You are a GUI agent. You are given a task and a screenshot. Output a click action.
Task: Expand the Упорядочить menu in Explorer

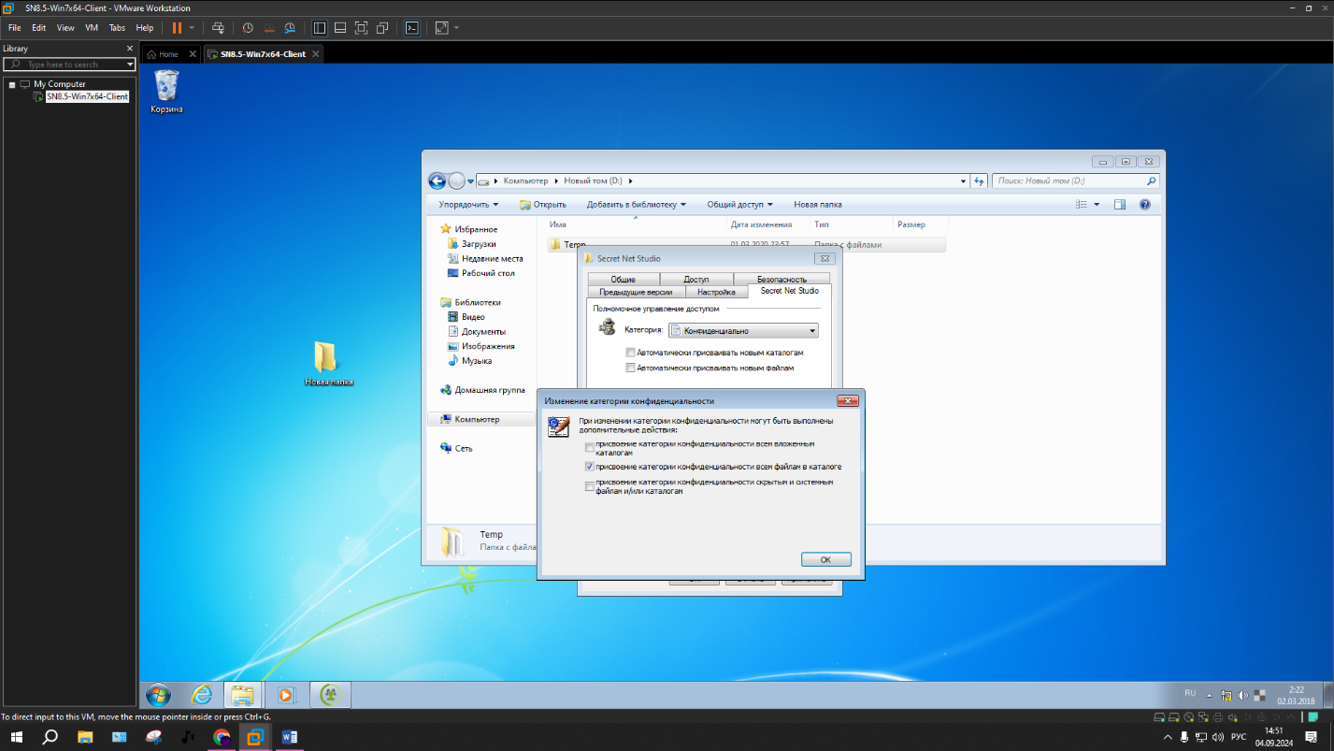point(468,204)
